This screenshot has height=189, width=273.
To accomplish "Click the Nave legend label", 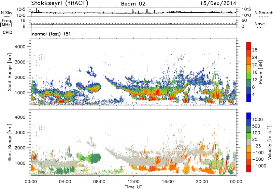I will pos(260,24).
